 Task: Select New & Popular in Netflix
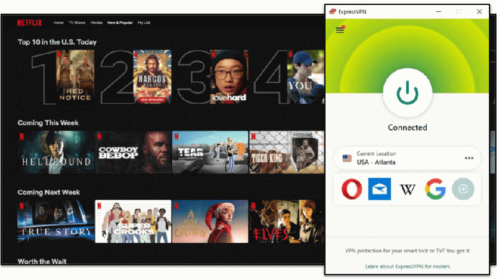point(120,23)
